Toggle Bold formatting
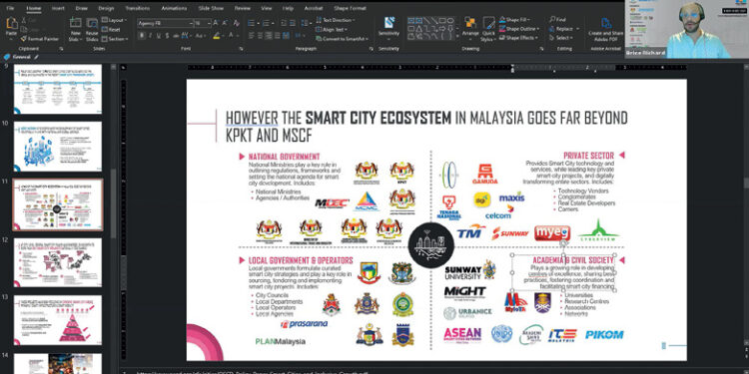Image resolution: width=749 pixels, height=374 pixels. pyautogui.click(x=142, y=36)
